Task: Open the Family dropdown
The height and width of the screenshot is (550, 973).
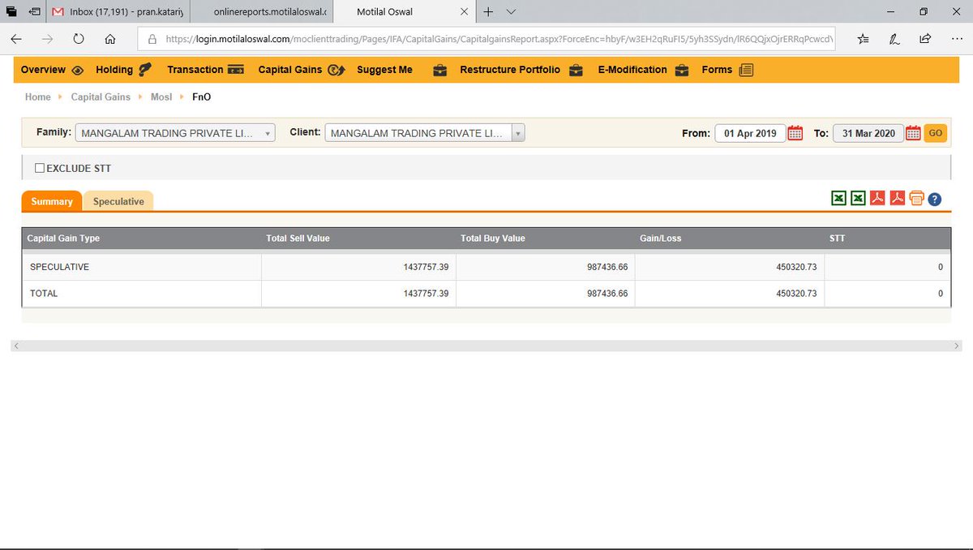Action: point(175,133)
